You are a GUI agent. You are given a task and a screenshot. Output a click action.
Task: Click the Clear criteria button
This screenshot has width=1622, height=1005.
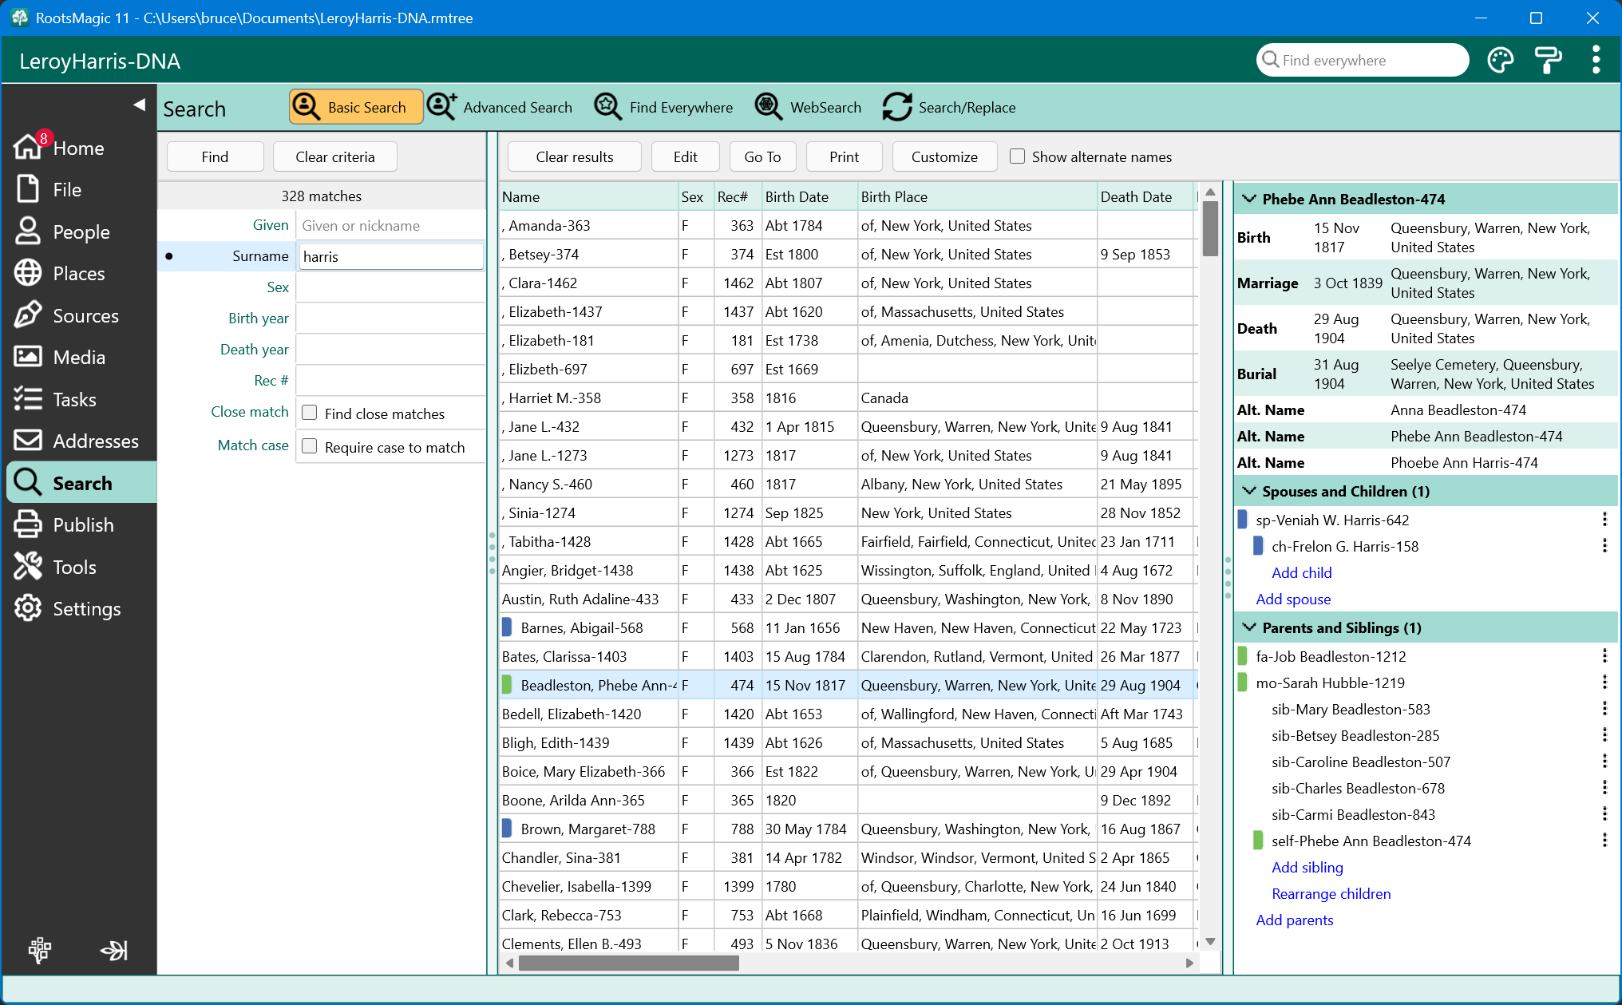pos(334,156)
